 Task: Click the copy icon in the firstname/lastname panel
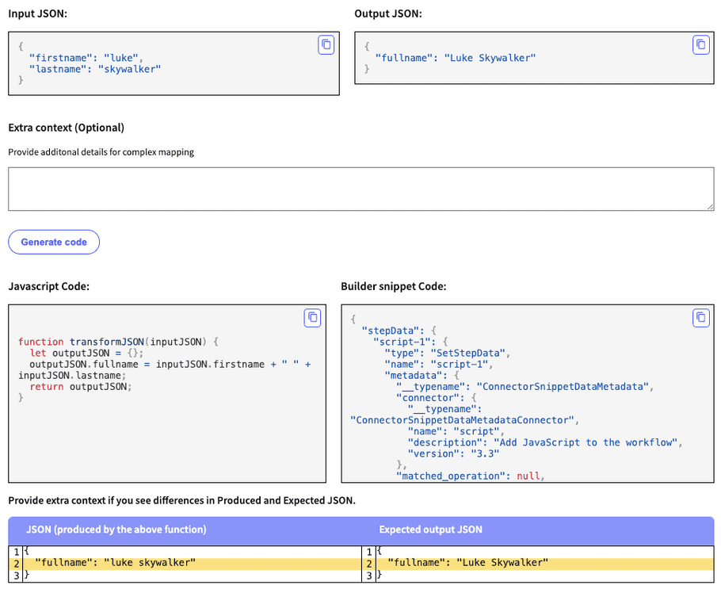(x=326, y=45)
